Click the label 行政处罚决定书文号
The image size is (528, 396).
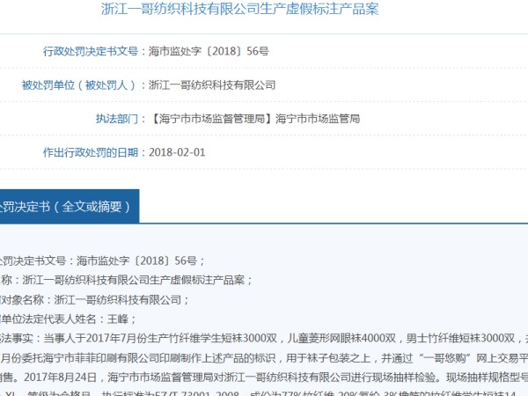click(91, 51)
